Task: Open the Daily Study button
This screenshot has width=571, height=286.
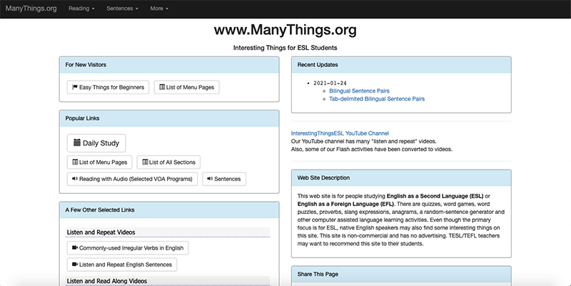Action: point(96,143)
